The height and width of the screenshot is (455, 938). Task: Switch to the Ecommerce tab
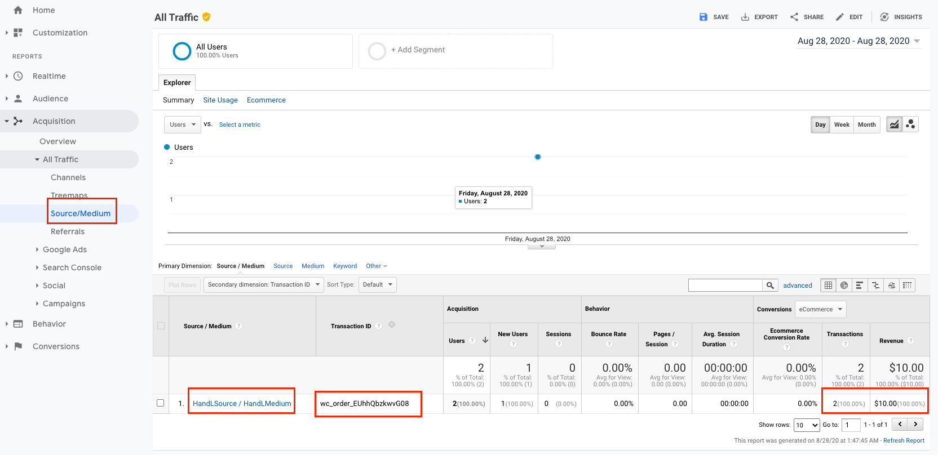click(266, 100)
